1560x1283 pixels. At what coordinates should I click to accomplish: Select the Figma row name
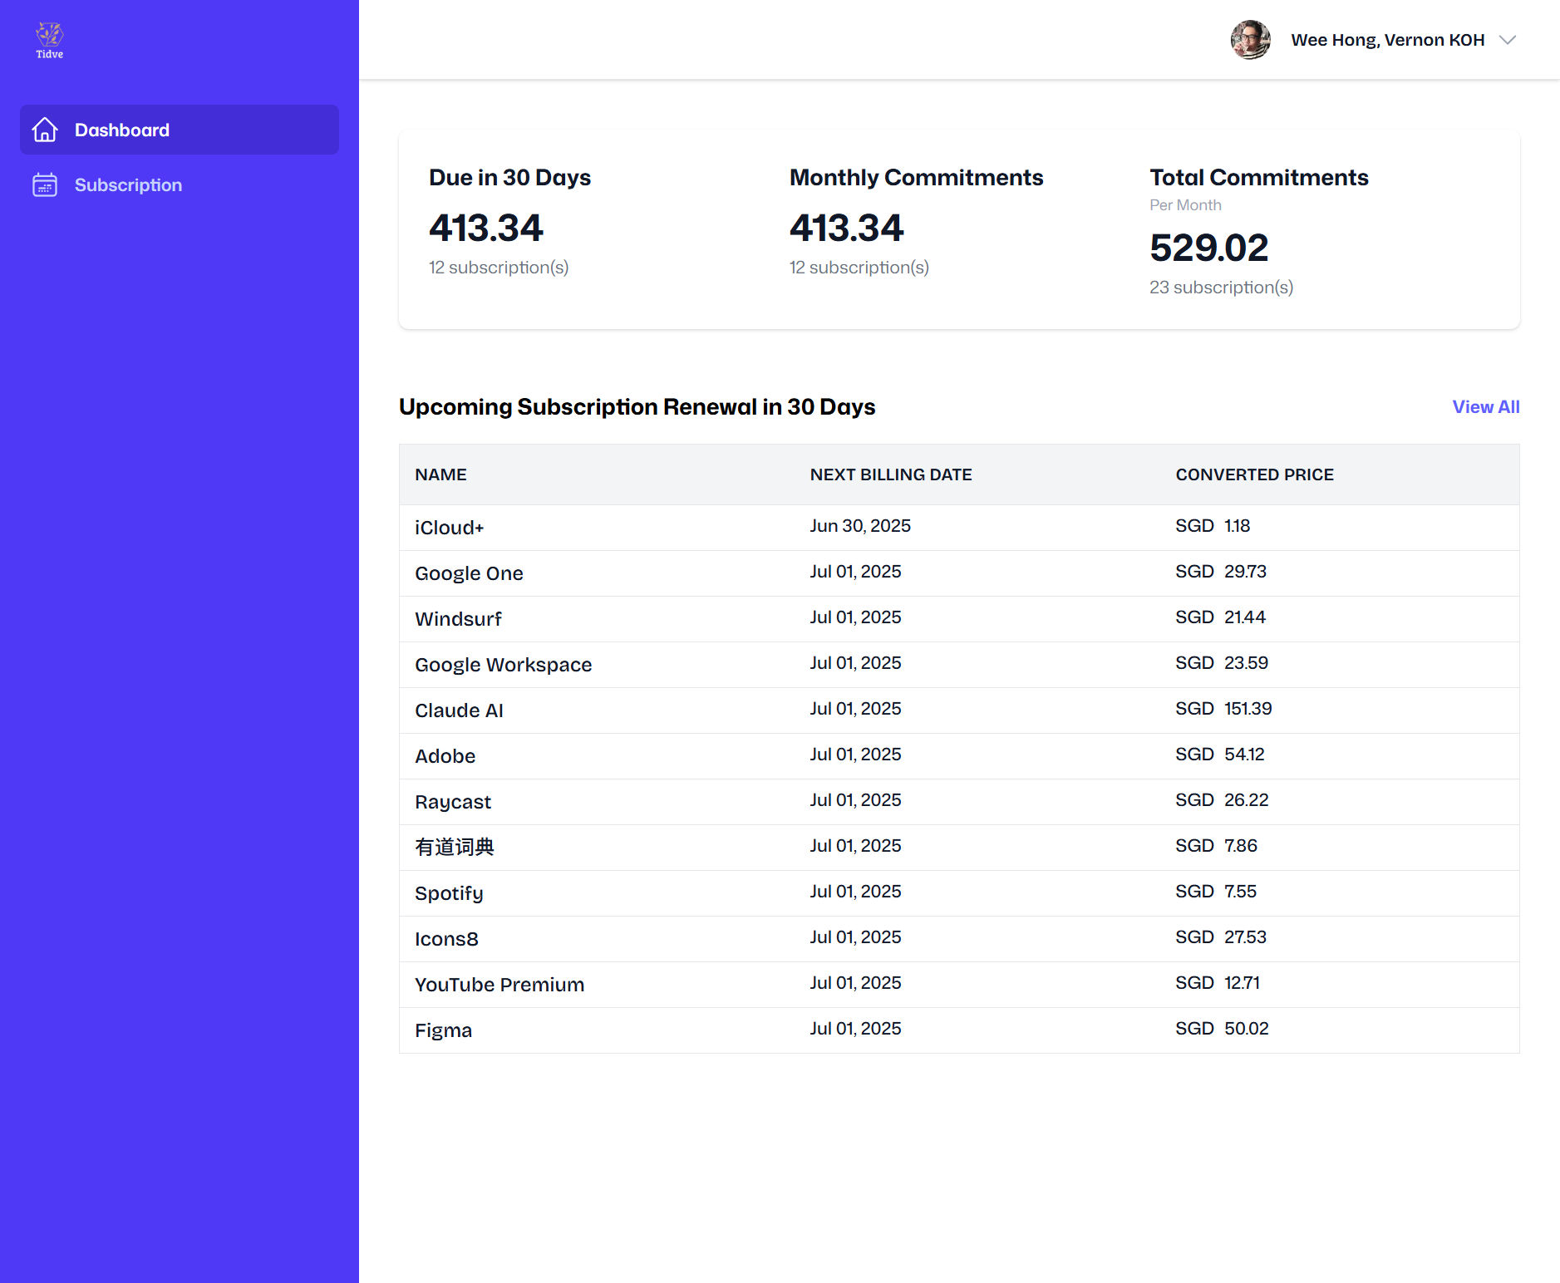[x=443, y=1030]
